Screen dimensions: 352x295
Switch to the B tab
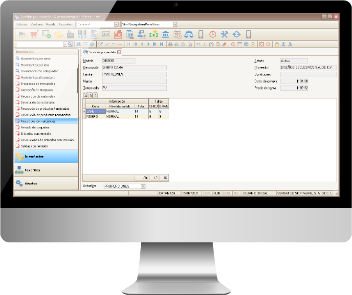91,96
